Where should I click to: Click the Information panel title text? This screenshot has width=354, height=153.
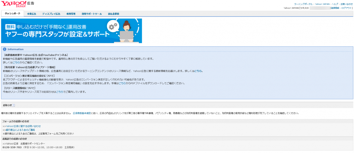tap(16, 49)
